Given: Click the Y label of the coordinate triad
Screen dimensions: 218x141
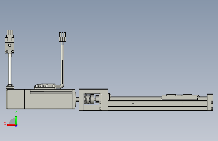Looking at the screenshot, I should click(16, 113).
